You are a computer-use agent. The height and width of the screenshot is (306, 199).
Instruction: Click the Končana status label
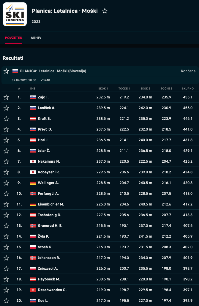(x=188, y=71)
